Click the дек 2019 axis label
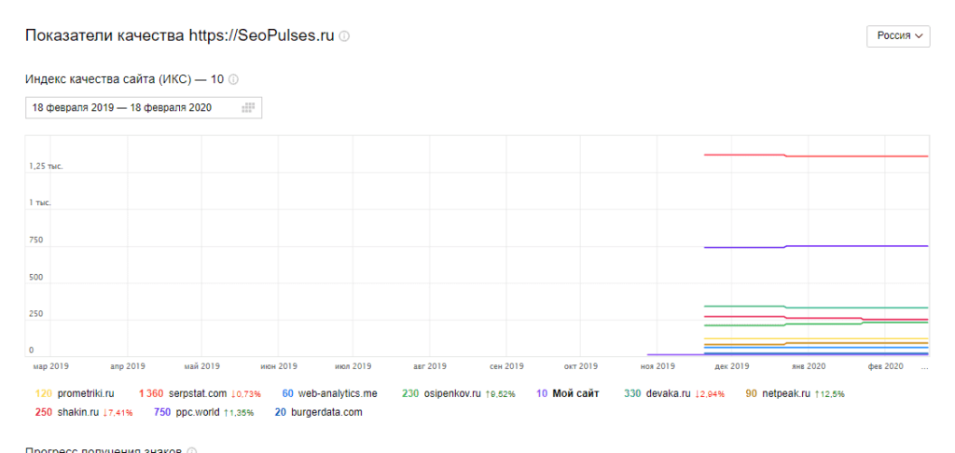 coord(731,366)
